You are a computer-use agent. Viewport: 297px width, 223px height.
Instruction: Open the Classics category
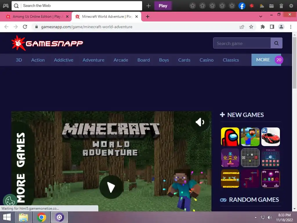click(231, 60)
